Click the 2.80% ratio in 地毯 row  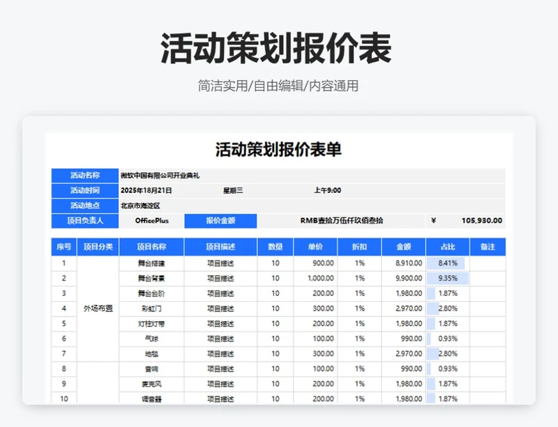click(x=448, y=354)
